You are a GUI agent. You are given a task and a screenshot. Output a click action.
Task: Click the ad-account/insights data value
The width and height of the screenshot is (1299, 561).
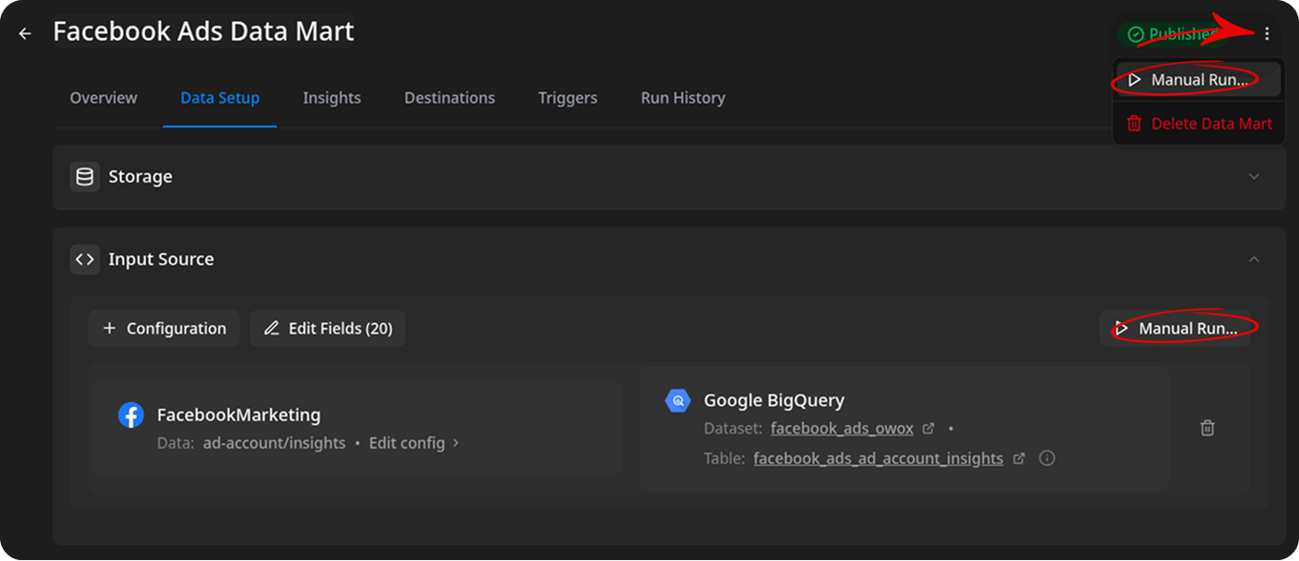point(274,443)
